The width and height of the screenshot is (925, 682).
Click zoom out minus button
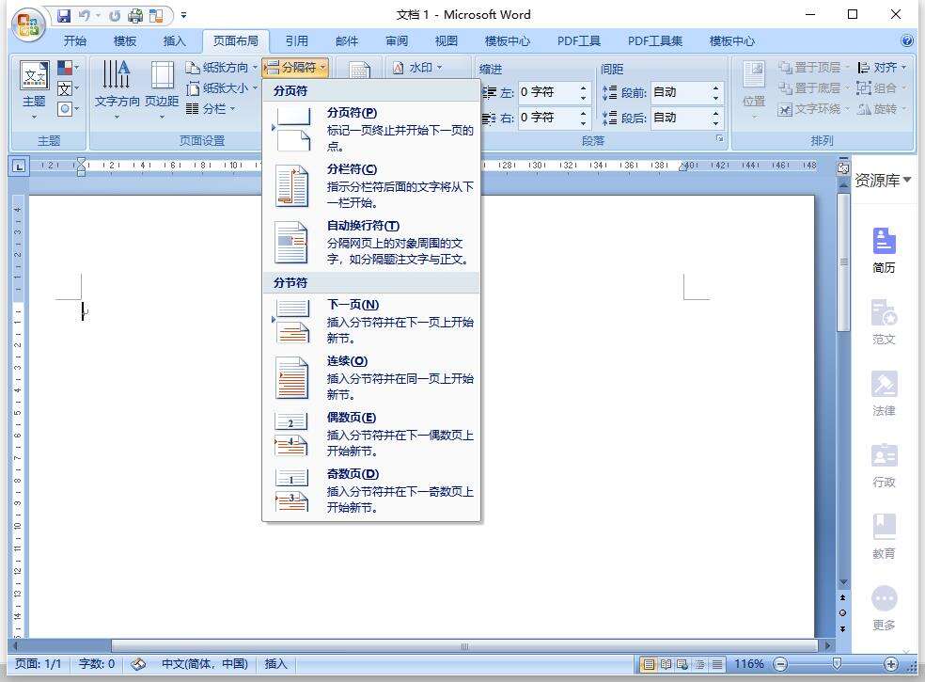[x=780, y=665]
